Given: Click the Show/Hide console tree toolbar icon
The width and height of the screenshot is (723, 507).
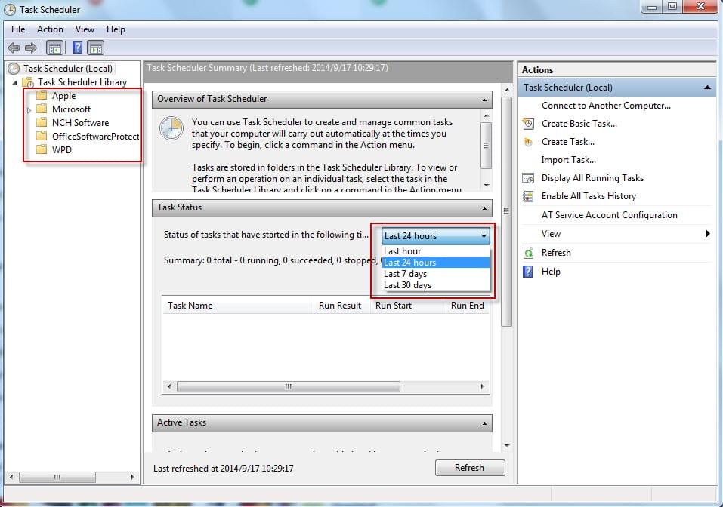Looking at the screenshot, I should [x=54, y=47].
